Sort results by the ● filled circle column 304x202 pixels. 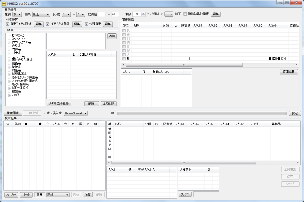pos(40,124)
